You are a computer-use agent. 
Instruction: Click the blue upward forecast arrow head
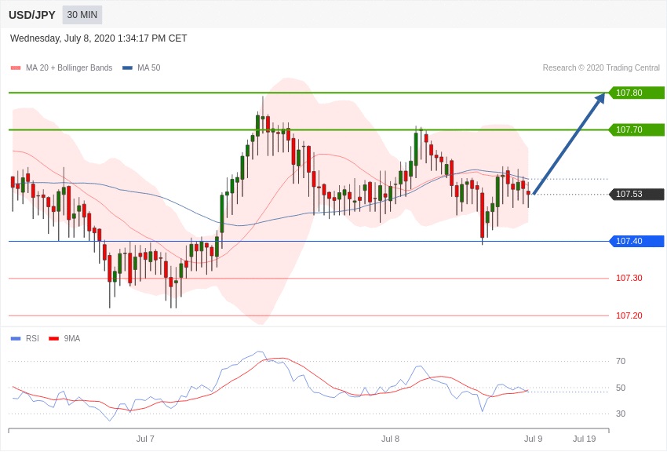(600, 98)
